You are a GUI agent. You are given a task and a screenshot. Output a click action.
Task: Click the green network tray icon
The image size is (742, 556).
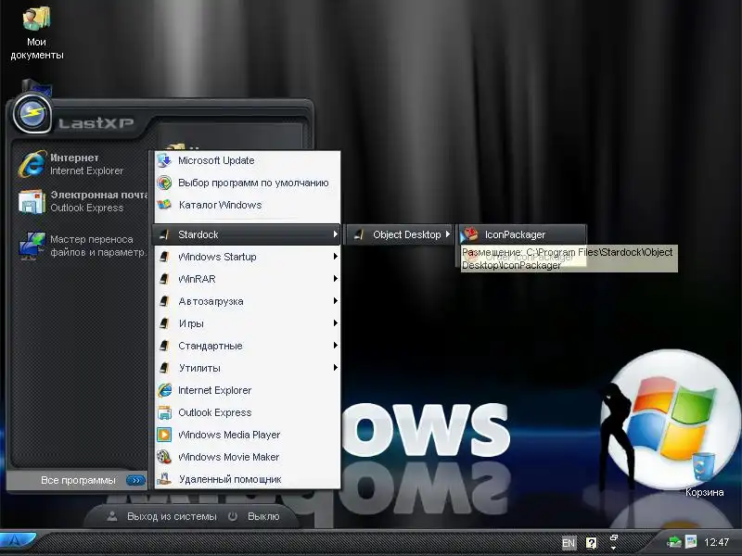[674, 542]
